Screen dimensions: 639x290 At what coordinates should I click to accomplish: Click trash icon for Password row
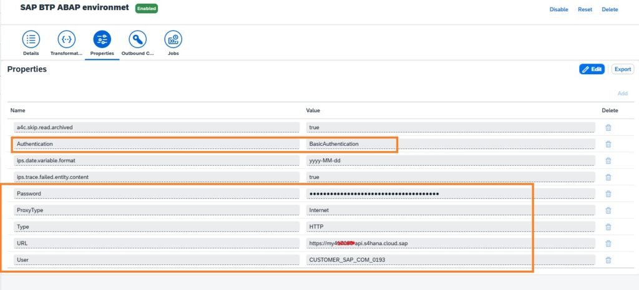pyautogui.click(x=608, y=194)
